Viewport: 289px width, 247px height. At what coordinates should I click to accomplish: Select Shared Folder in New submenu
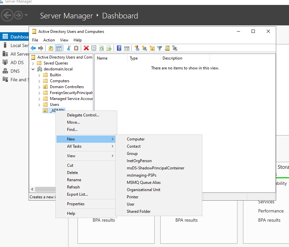(159, 211)
